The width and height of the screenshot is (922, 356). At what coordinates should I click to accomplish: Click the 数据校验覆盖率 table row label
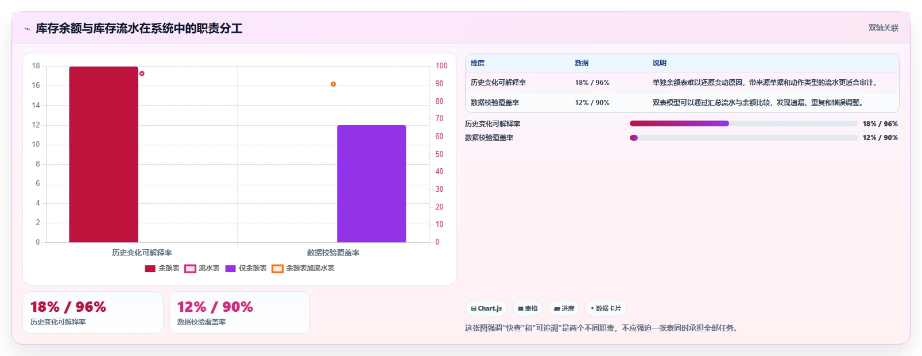[495, 103]
